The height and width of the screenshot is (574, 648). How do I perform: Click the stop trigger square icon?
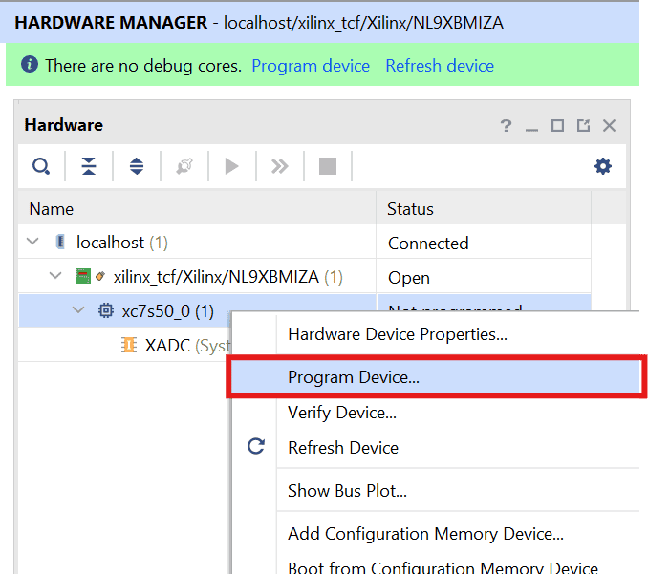328,166
